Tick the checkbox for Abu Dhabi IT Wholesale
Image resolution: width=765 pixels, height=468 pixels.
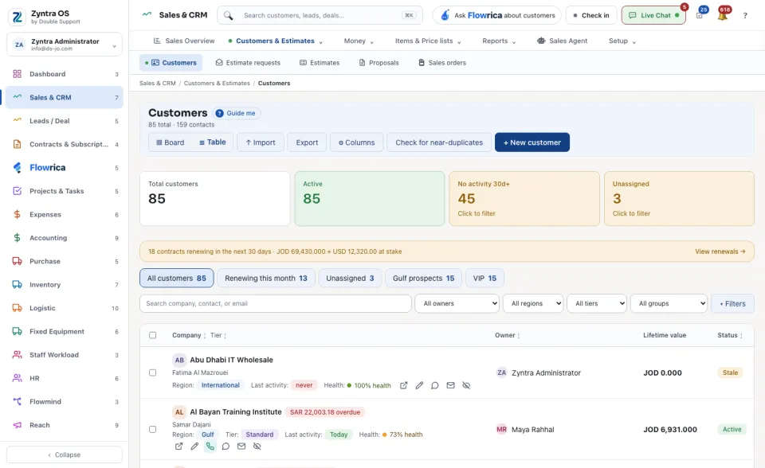point(153,372)
